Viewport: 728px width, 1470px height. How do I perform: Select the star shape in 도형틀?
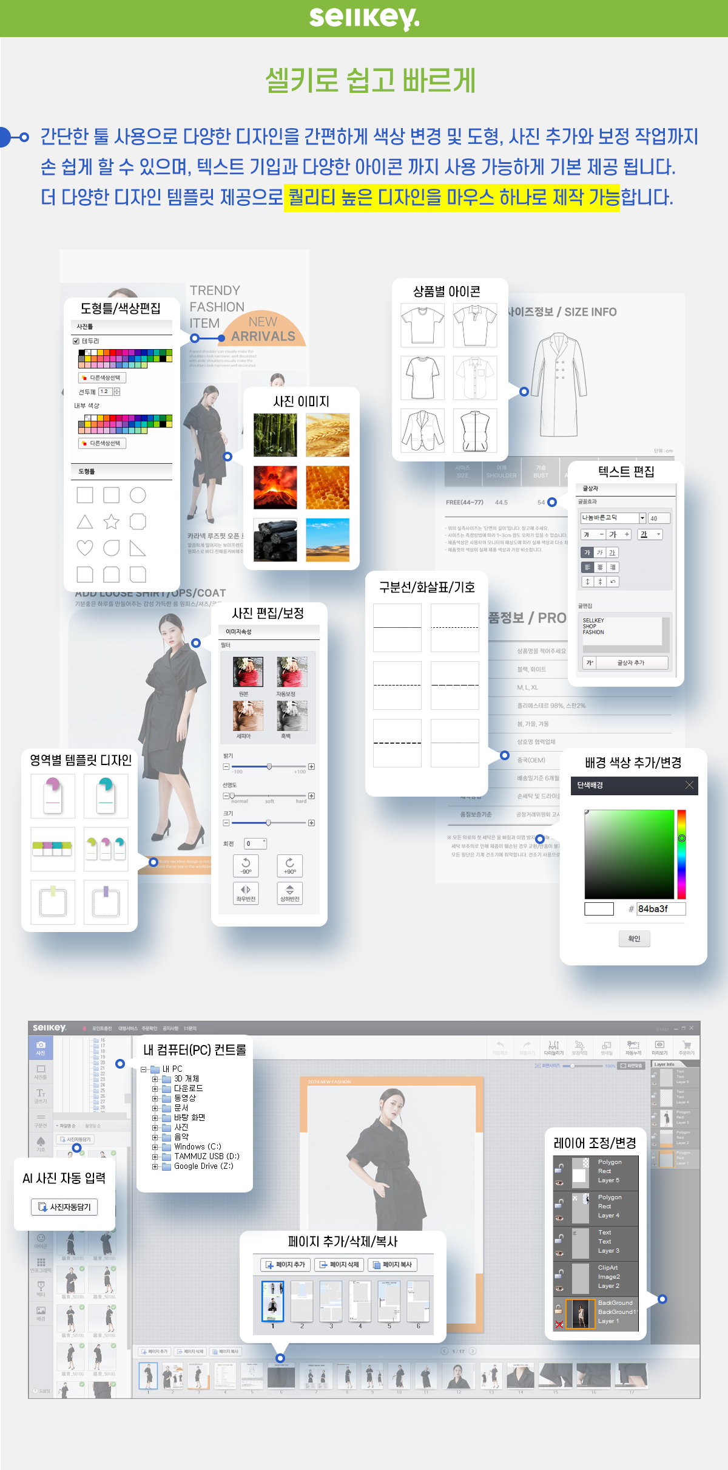coord(111,522)
